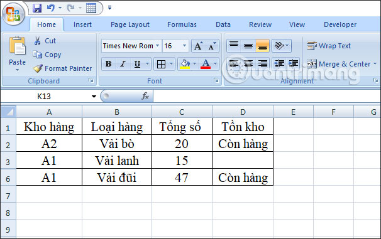The height and width of the screenshot is (239, 381).
Task: Increase font size with Grow Font
Action: click(198, 46)
